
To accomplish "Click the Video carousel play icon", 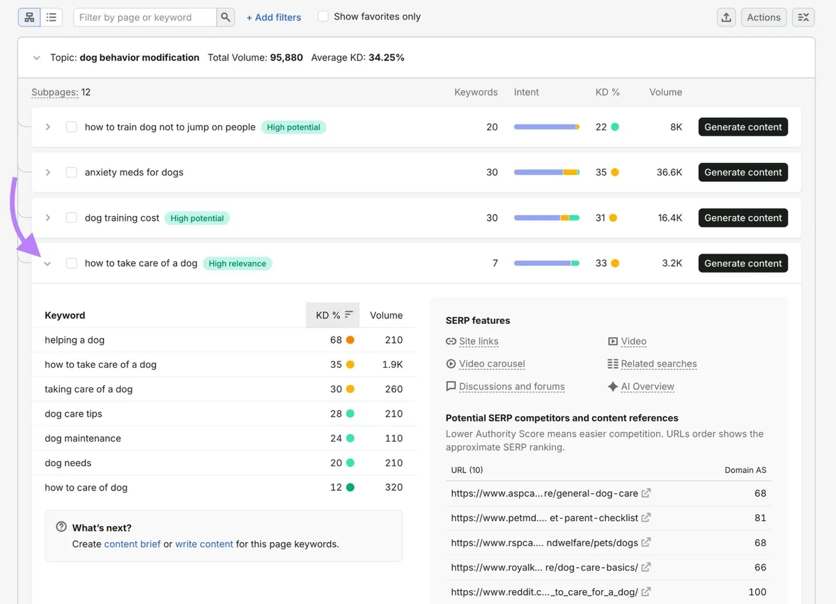I will point(451,364).
